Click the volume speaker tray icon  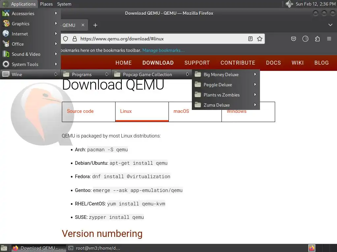click(x=289, y=4)
